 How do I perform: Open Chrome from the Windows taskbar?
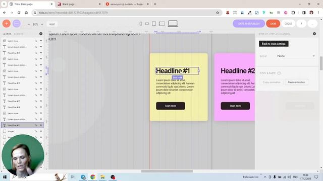[93, 177]
